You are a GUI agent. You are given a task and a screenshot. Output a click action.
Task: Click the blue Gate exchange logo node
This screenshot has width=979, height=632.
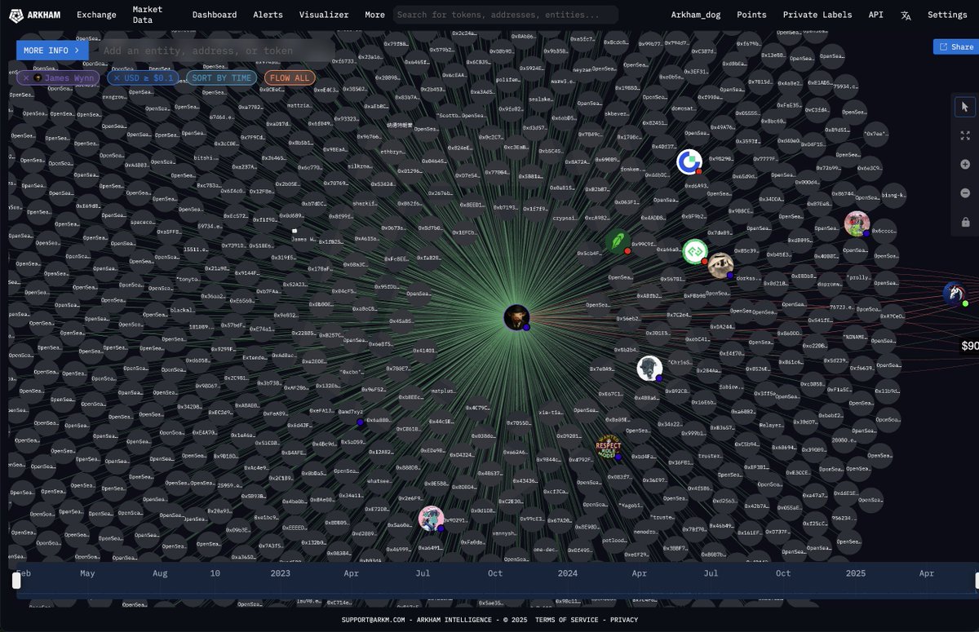point(689,161)
